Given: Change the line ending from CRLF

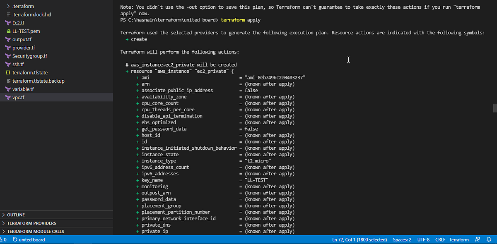Looking at the screenshot, I should coord(440,239).
